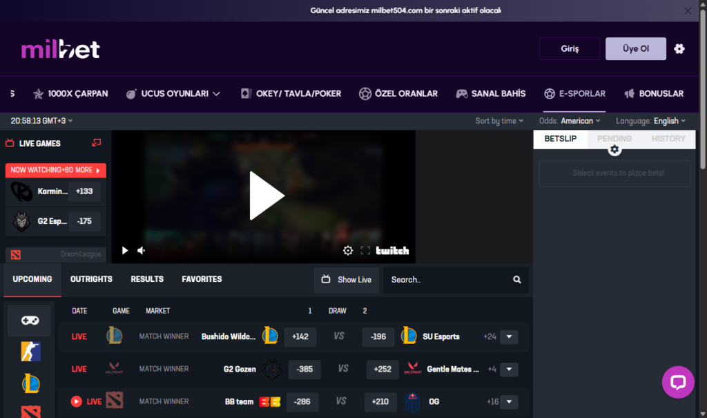707x418 pixels.
Task: Filter by Counter-Strike sidebar icon
Action: point(30,351)
